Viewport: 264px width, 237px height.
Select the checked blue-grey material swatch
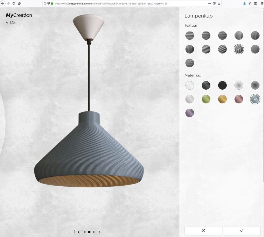(255, 99)
